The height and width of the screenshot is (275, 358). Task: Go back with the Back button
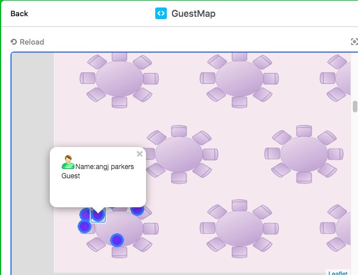click(19, 14)
